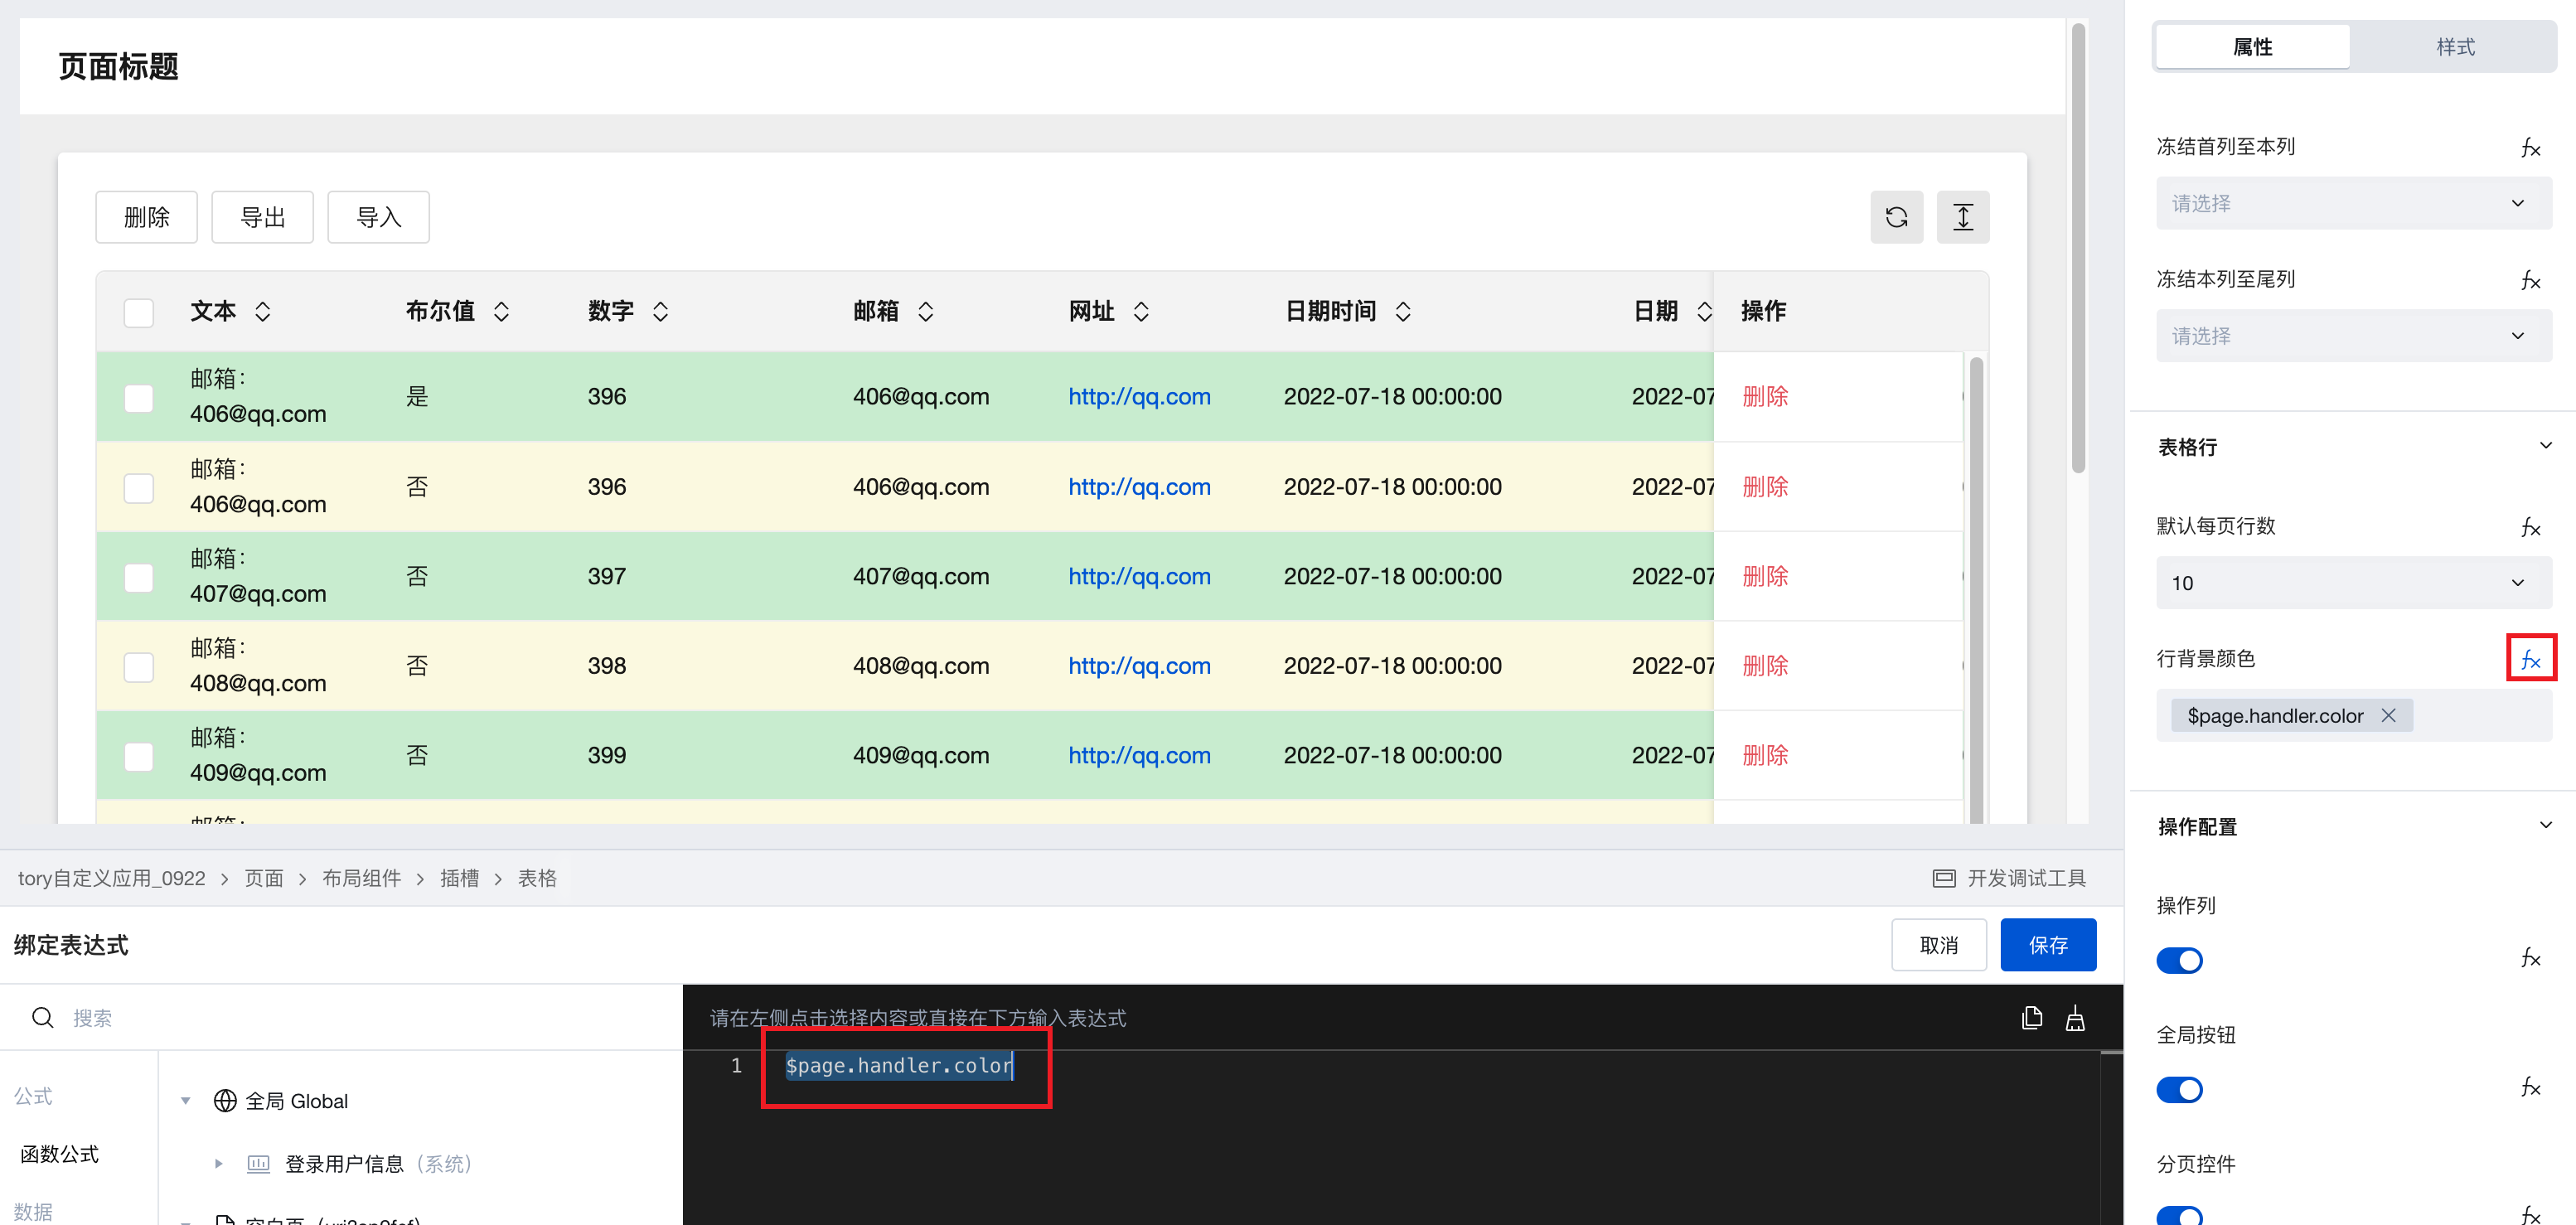Click the 删除 toolbar button

tap(146, 217)
